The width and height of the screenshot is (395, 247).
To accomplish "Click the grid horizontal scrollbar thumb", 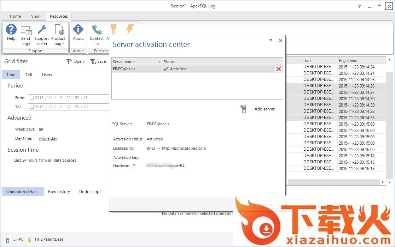I will (333, 182).
